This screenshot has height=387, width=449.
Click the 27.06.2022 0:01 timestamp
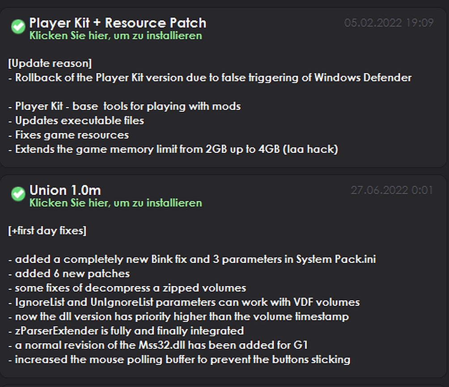click(x=392, y=190)
